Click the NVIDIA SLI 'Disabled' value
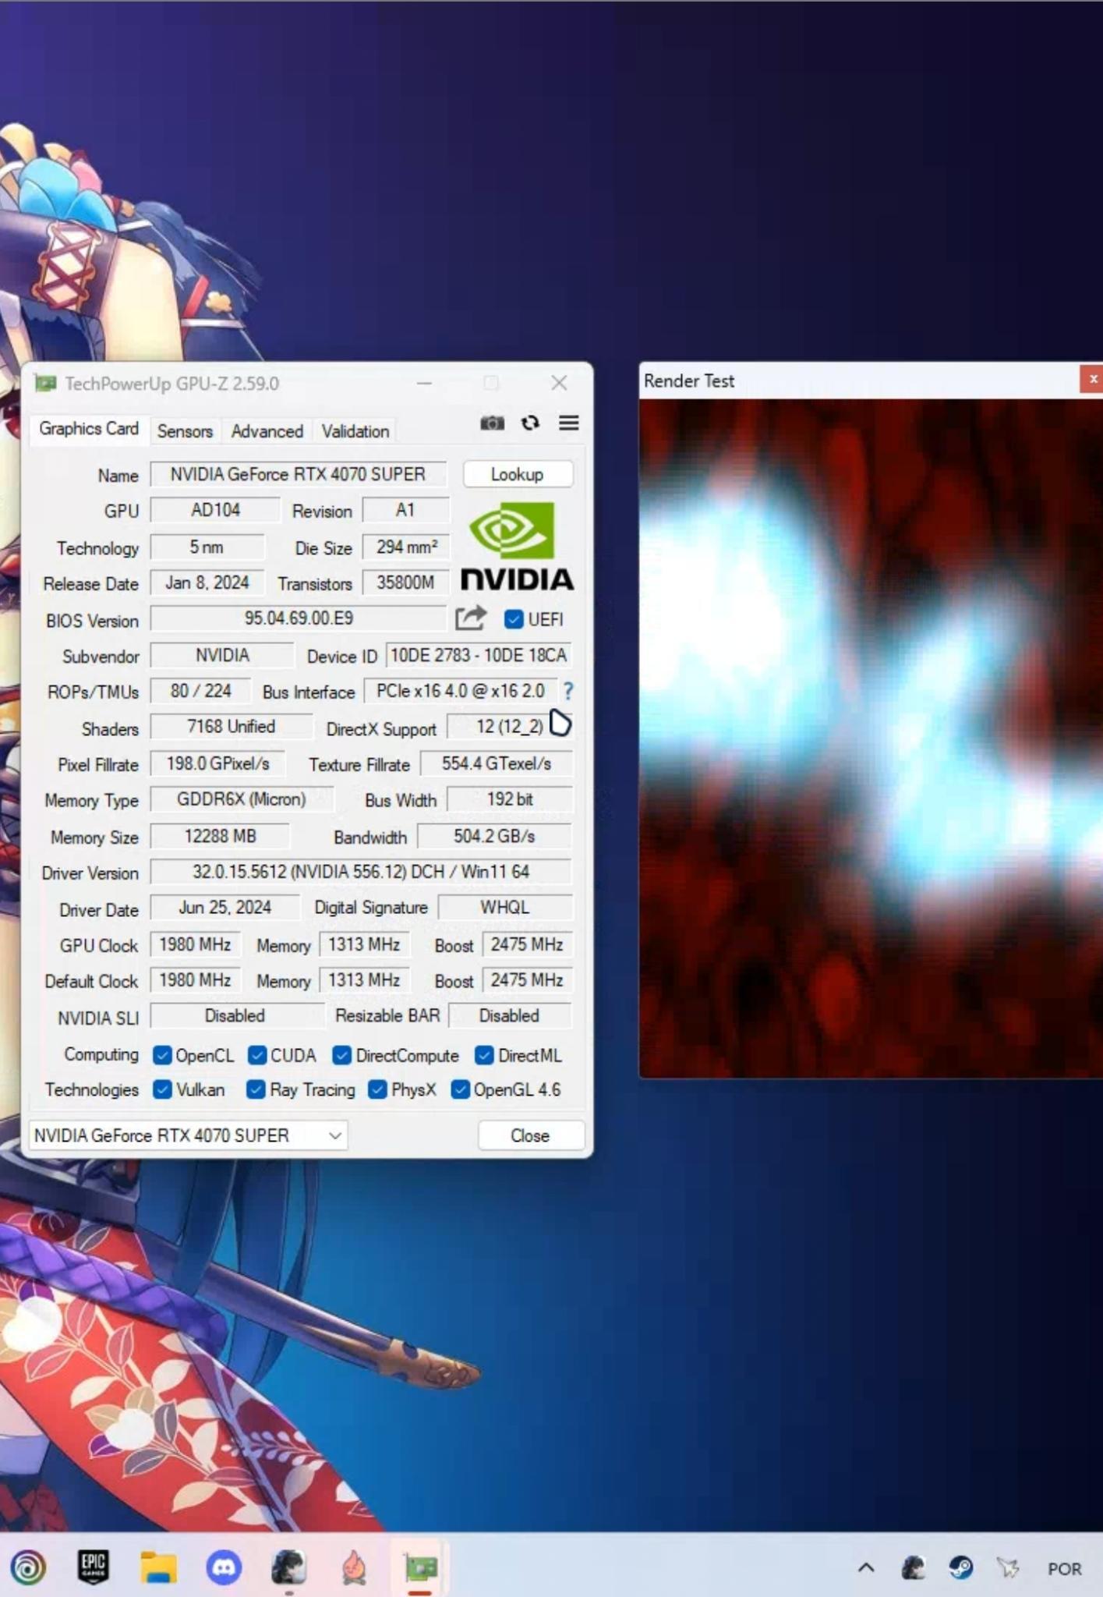Image resolution: width=1103 pixels, height=1597 pixels. 235,1016
